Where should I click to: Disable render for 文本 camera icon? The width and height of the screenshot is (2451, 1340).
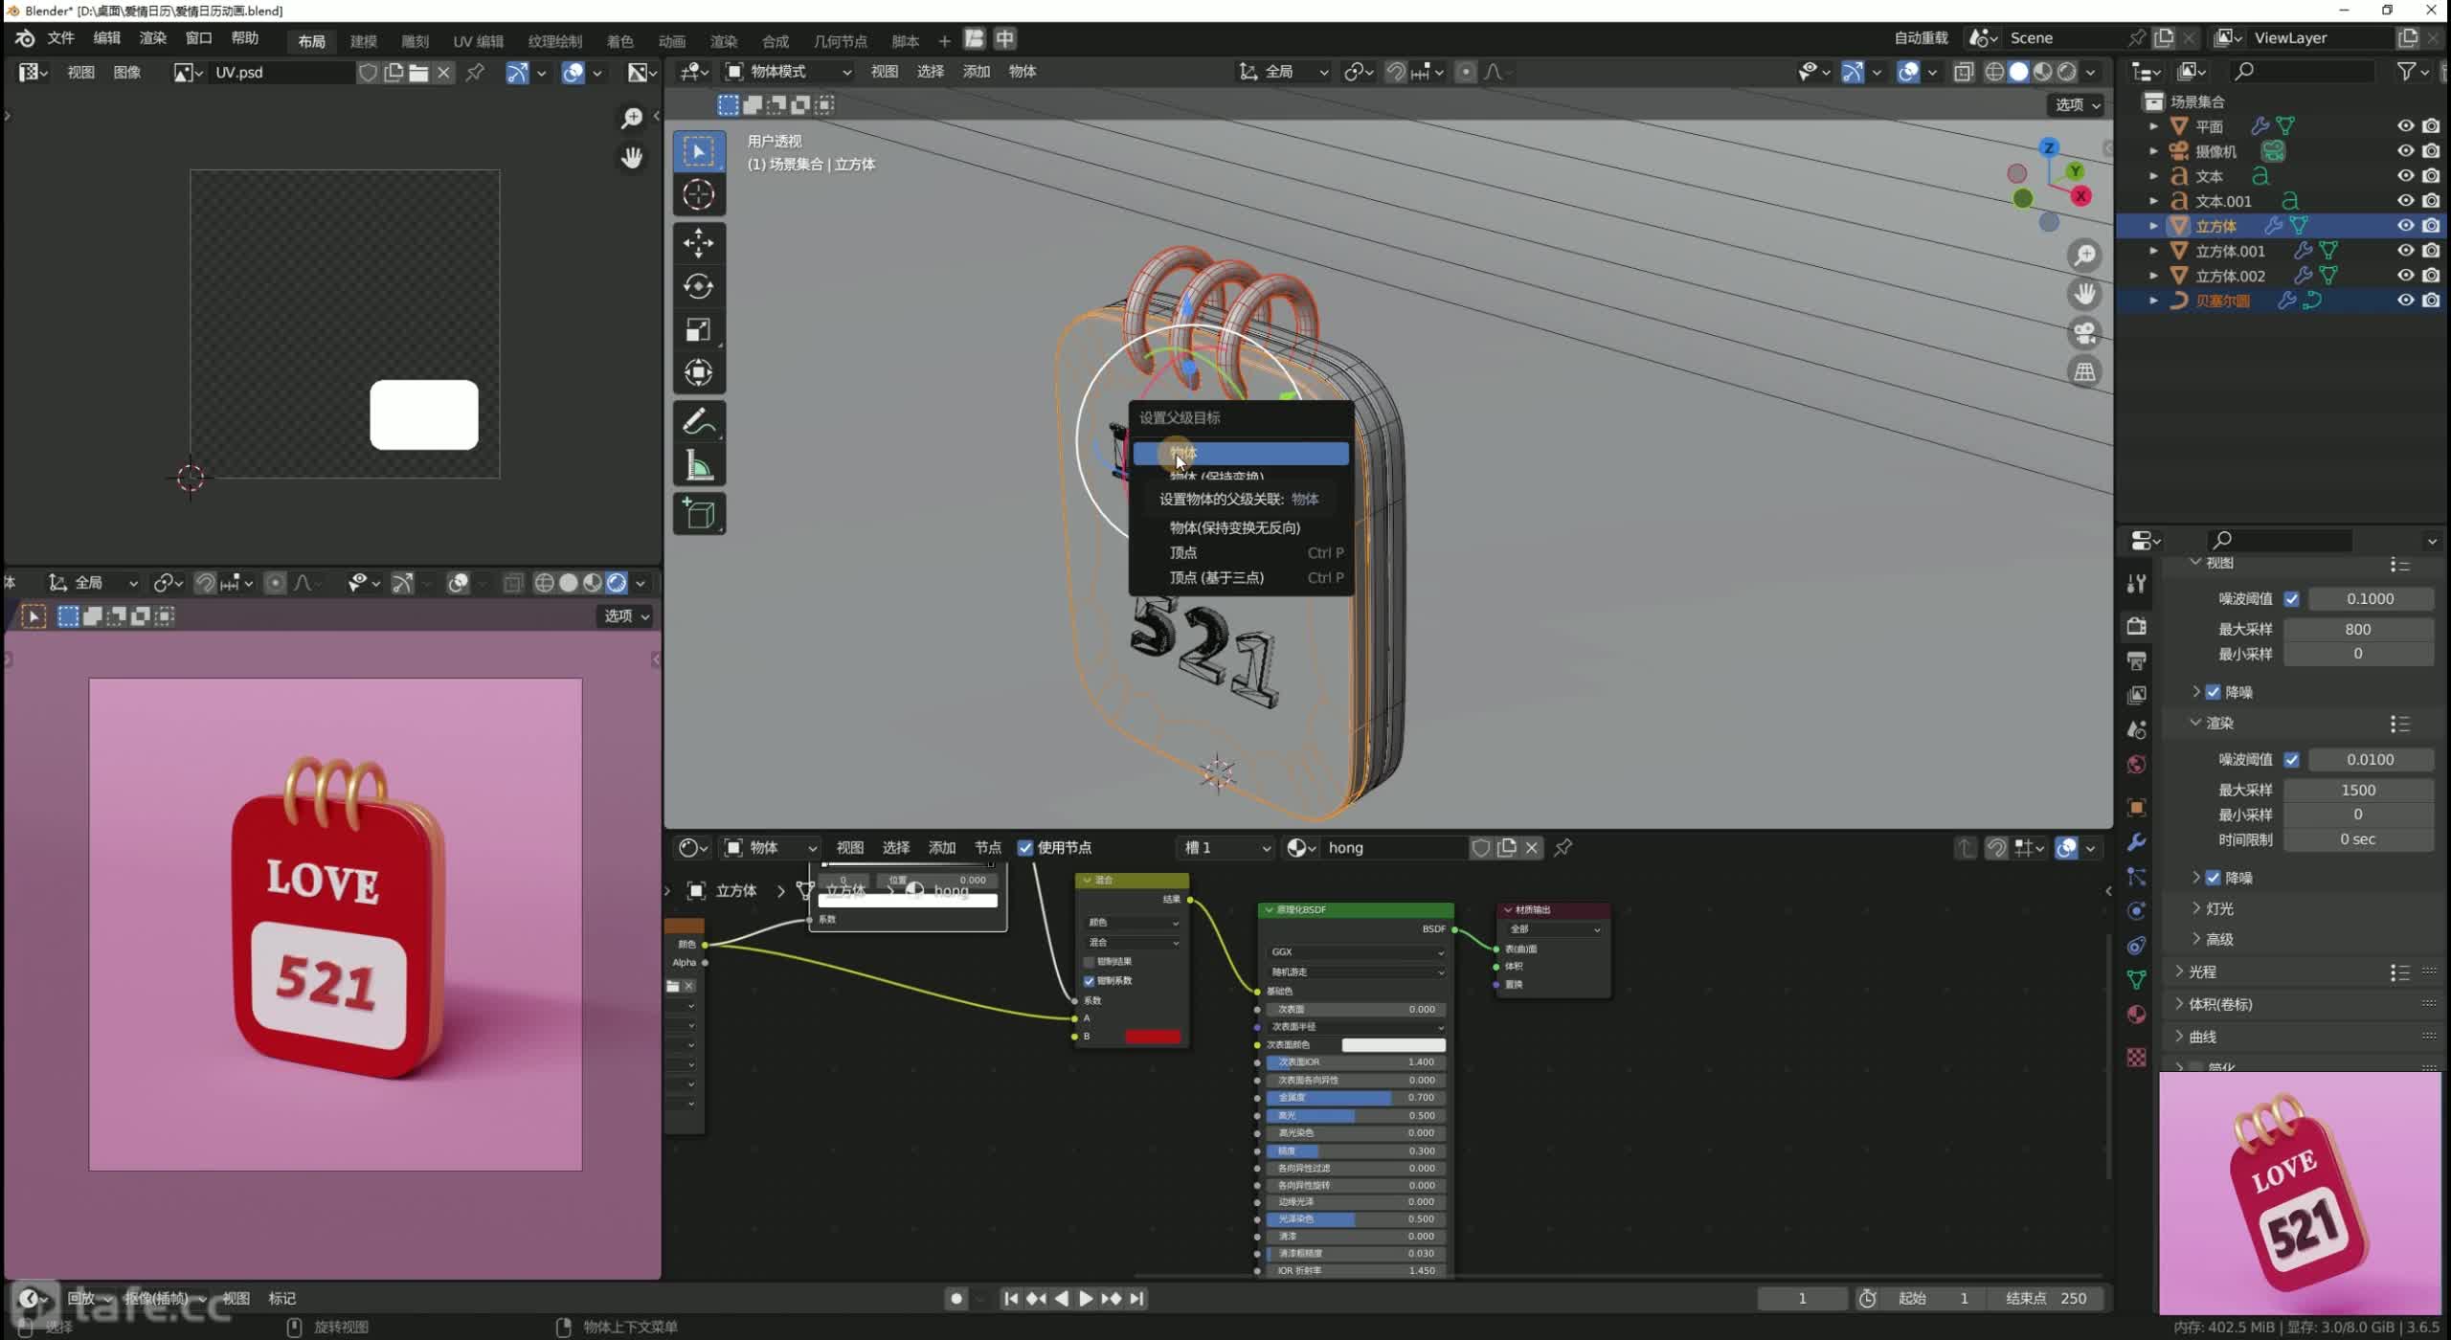[2431, 175]
